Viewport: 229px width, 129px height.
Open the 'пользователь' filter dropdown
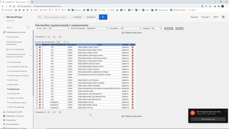tap(131, 28)
